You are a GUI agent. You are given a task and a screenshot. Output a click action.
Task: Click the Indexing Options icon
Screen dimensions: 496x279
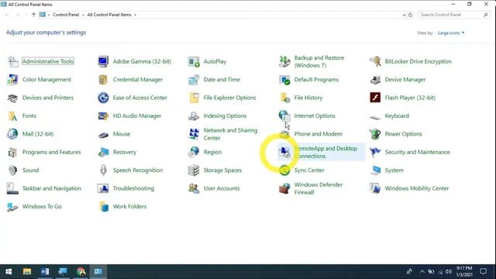194,115
